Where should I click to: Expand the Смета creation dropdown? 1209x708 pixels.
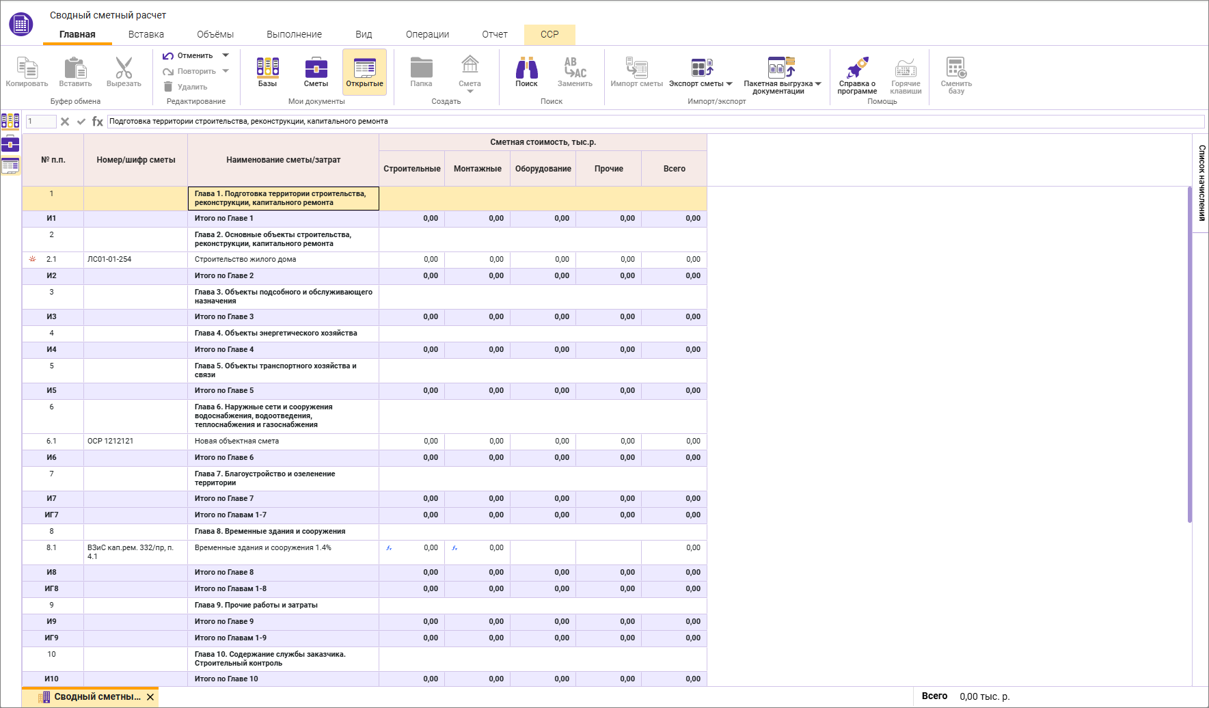click(x=470, y=91)
